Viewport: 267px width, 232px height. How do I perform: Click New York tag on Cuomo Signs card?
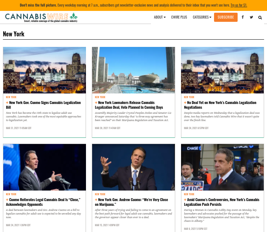pyautogui.click(x=11, y=97)
